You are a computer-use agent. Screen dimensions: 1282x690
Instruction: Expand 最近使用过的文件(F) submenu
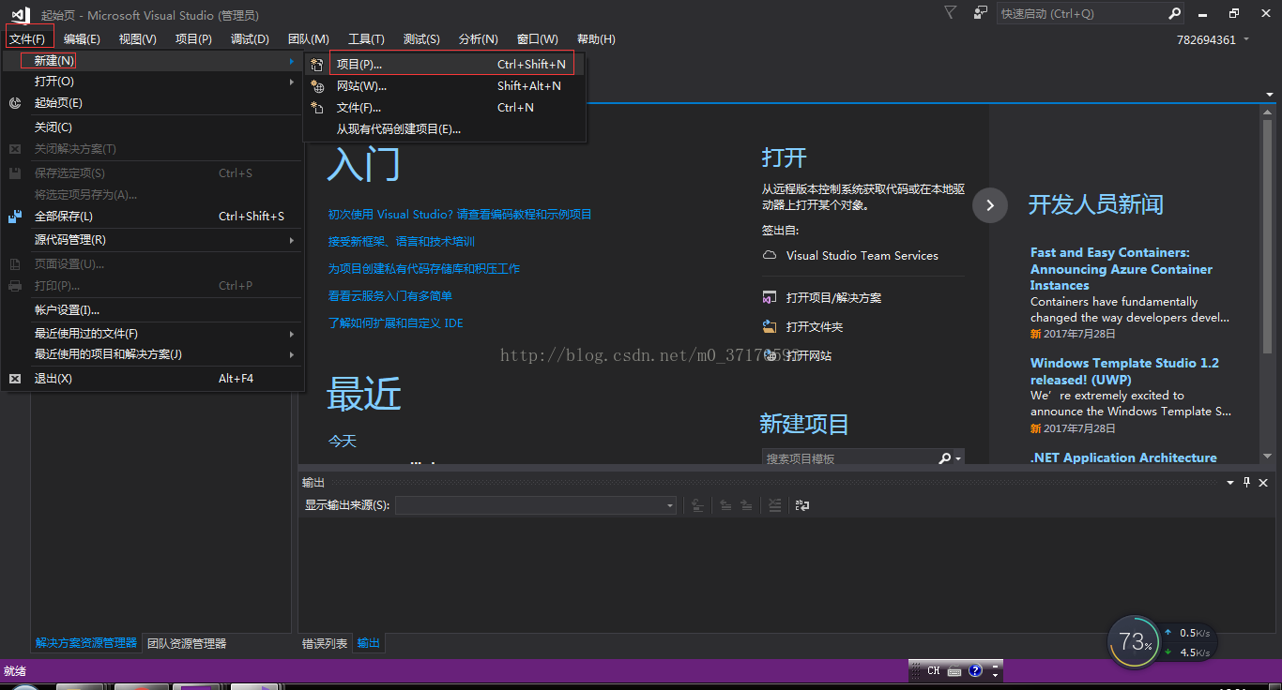[292, 334]
